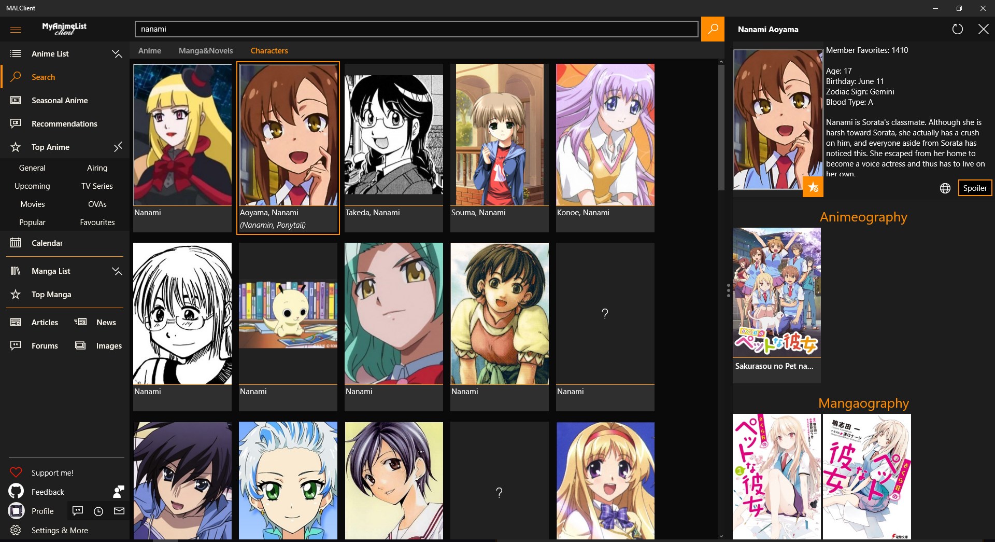Open News section

click(106, 323)
